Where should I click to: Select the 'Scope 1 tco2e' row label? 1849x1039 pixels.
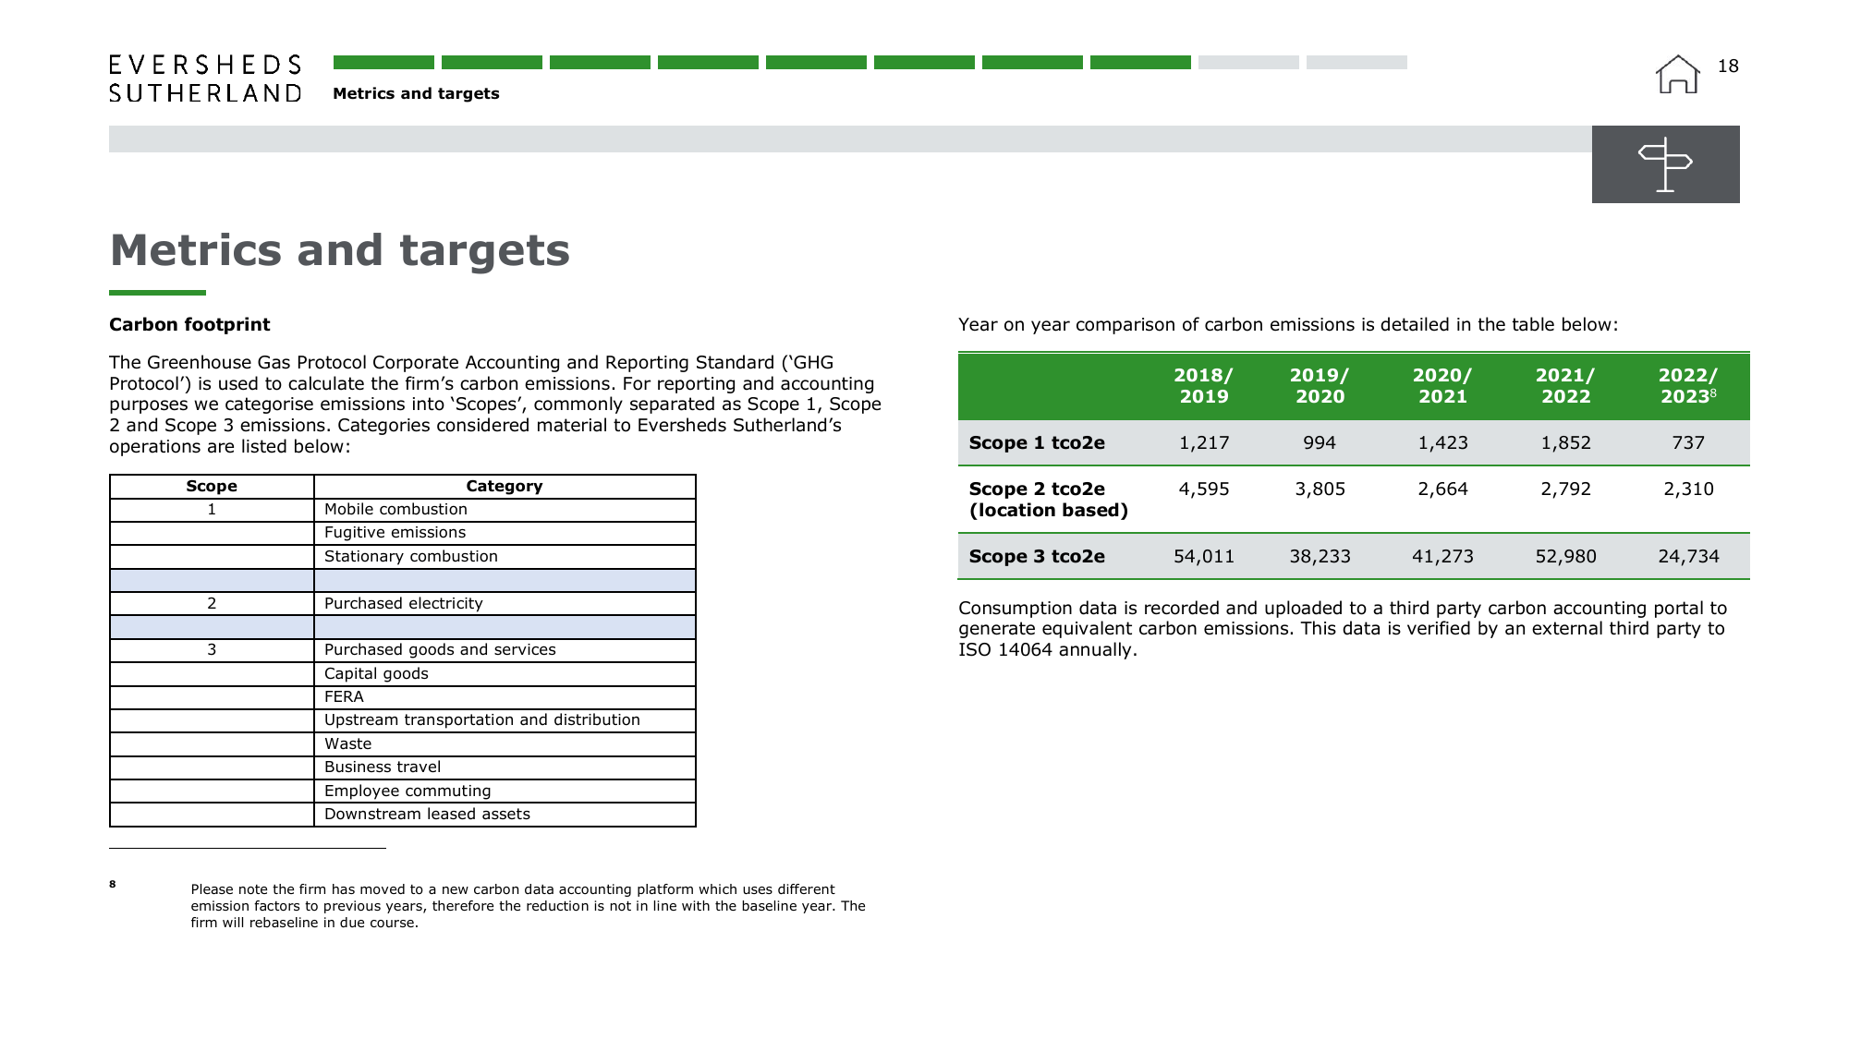click(1037, 443)
